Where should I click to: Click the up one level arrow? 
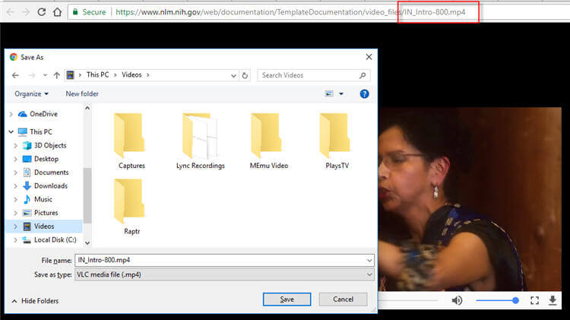coord(57,75)
